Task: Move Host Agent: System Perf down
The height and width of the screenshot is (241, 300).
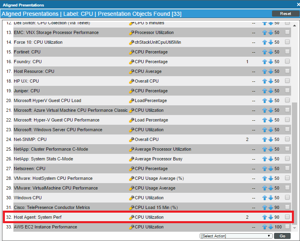Action: tap(270, 217)
